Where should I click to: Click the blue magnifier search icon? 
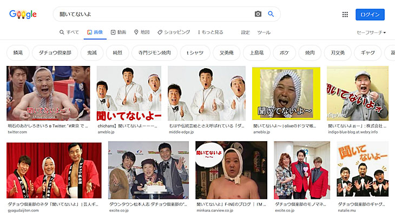pyautogui.click(x=271, y=14)
